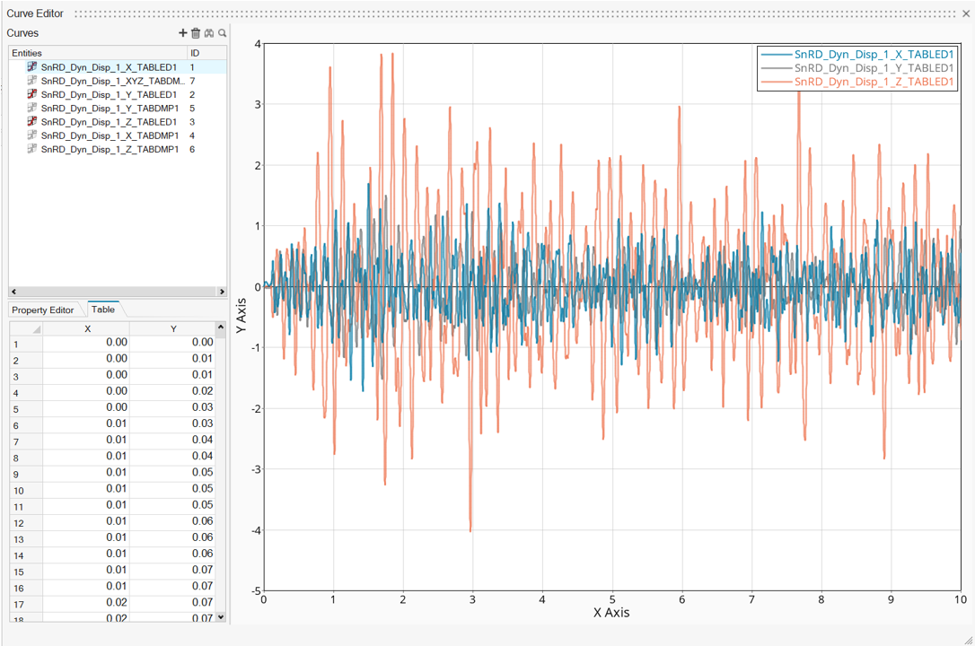Click the binoculars find icon in Curves
This screenshot has height=646, width=975.
pos(209,33)
